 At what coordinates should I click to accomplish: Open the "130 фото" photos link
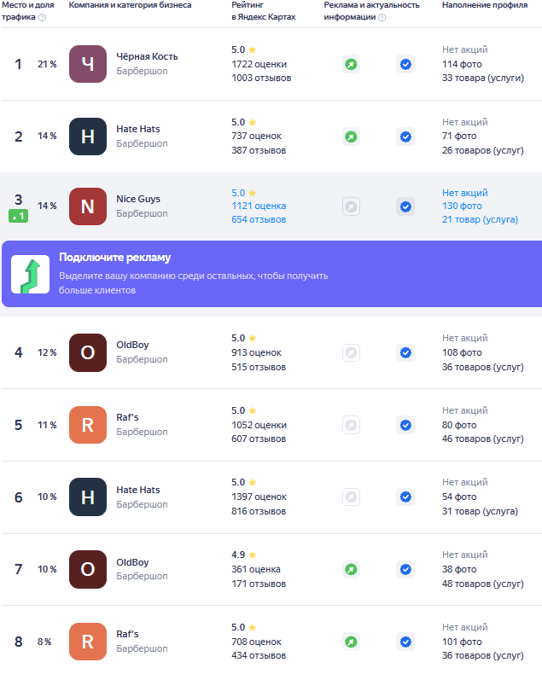coord(462,206)
